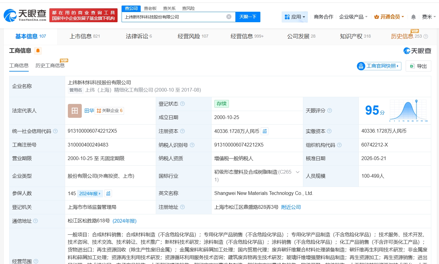Click the 天眼评分 distribution chart
This screenshot has width=439, height=264.
[x=408, y=111]
